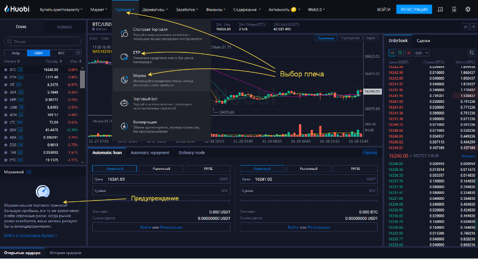Follow the Войти и посмотреть баланс link
Screen dimensions: 478x259
pyautogui.click(x=30, y=235)
